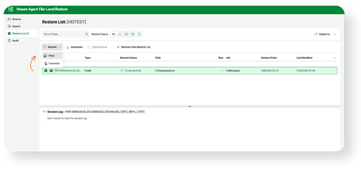This screenshot has width=361, height=172.
Task: Expand the Export to... dropdown
Action: [x=325, y=34]
